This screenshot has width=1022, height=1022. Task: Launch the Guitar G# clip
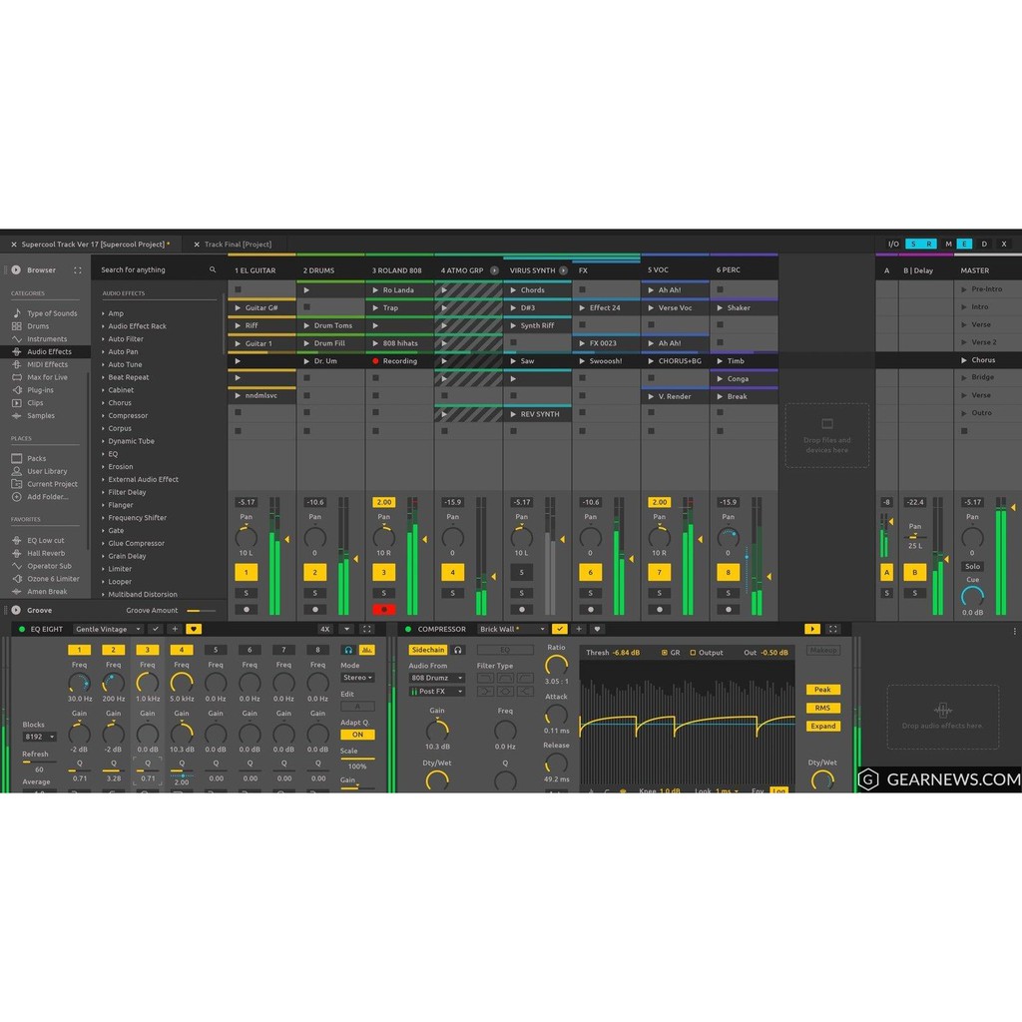(238, 308)
